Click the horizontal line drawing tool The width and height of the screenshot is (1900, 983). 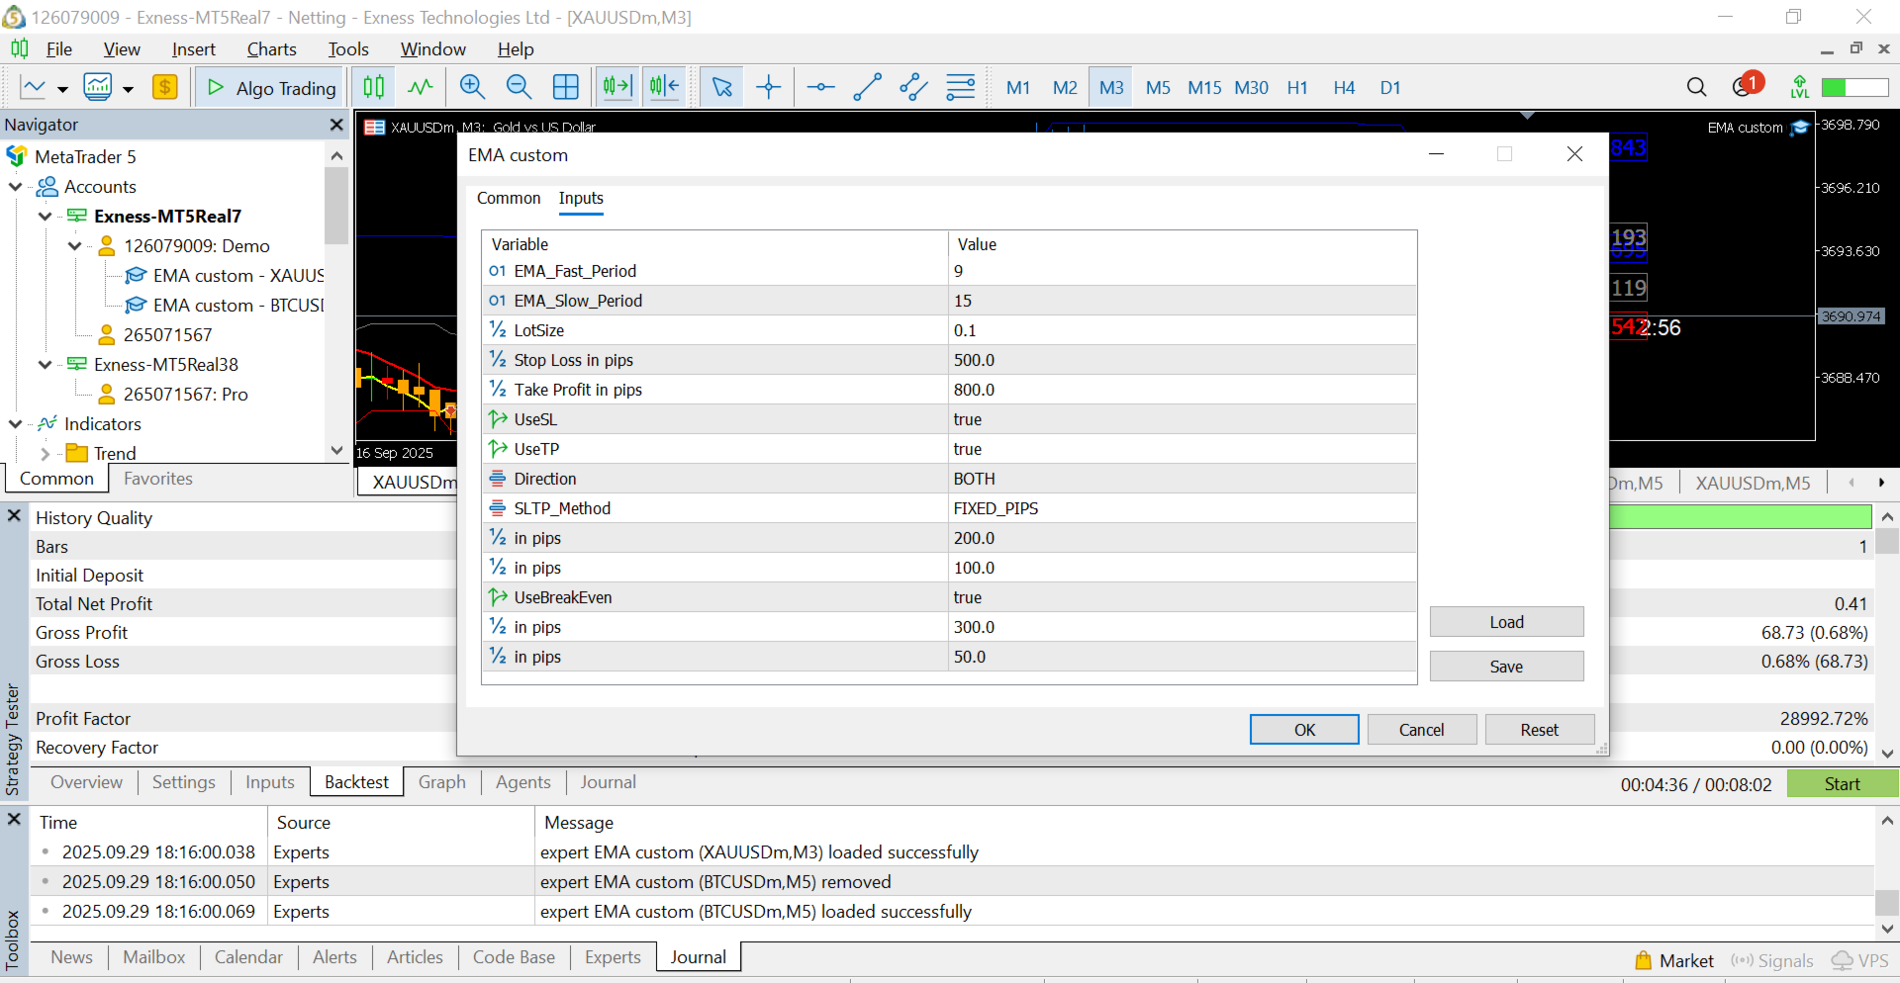click(820, 87)
